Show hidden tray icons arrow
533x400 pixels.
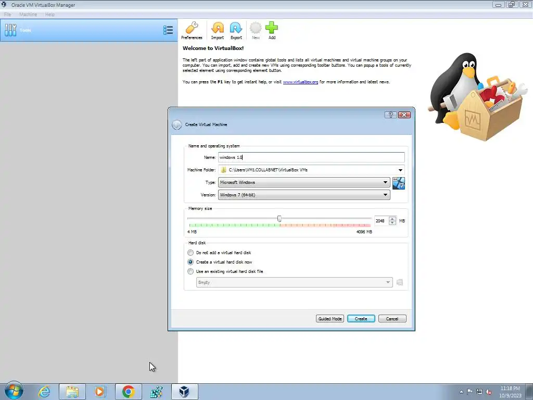[x=461, y=392]
